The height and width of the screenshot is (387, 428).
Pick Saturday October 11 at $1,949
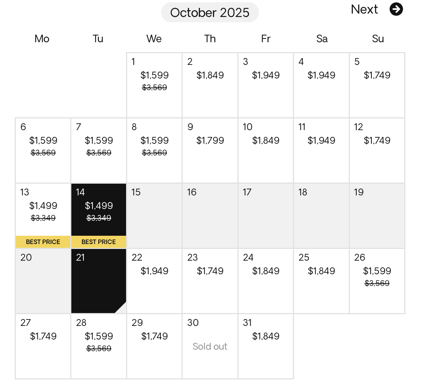click(x=321, y=150)
